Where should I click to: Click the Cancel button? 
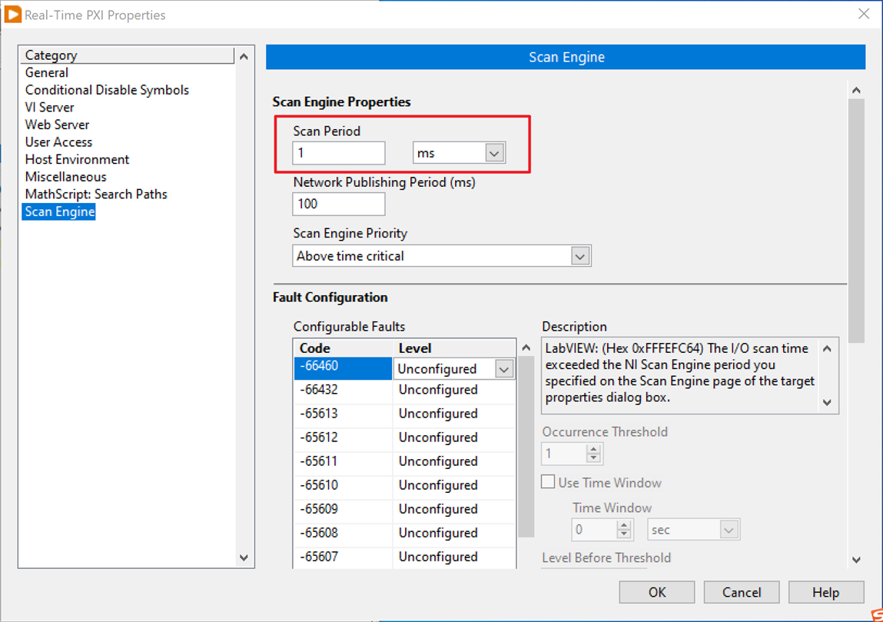coord(742,592)
